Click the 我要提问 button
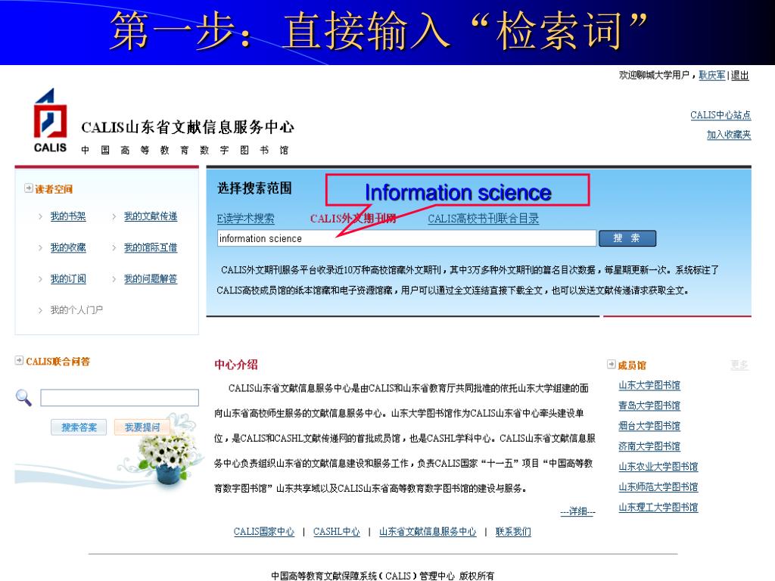Screen dimensions: 775x581 tap(142, 427)
